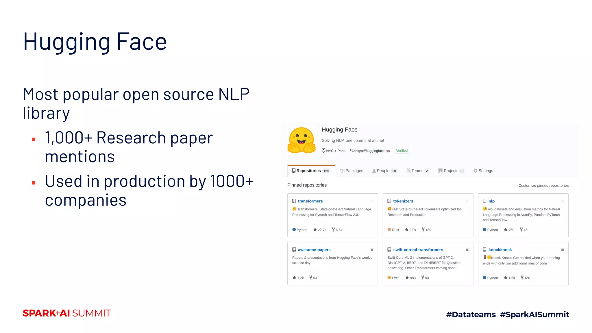Open the swift-coreml-transformers repository link
Viewport: 592px width, 333px height.
click(x=418, y=250)
